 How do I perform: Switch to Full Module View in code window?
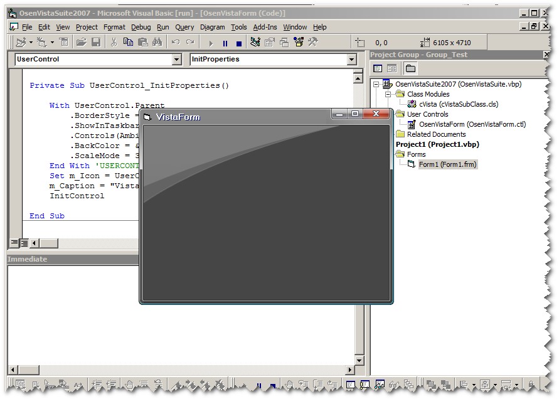point(23,243)
